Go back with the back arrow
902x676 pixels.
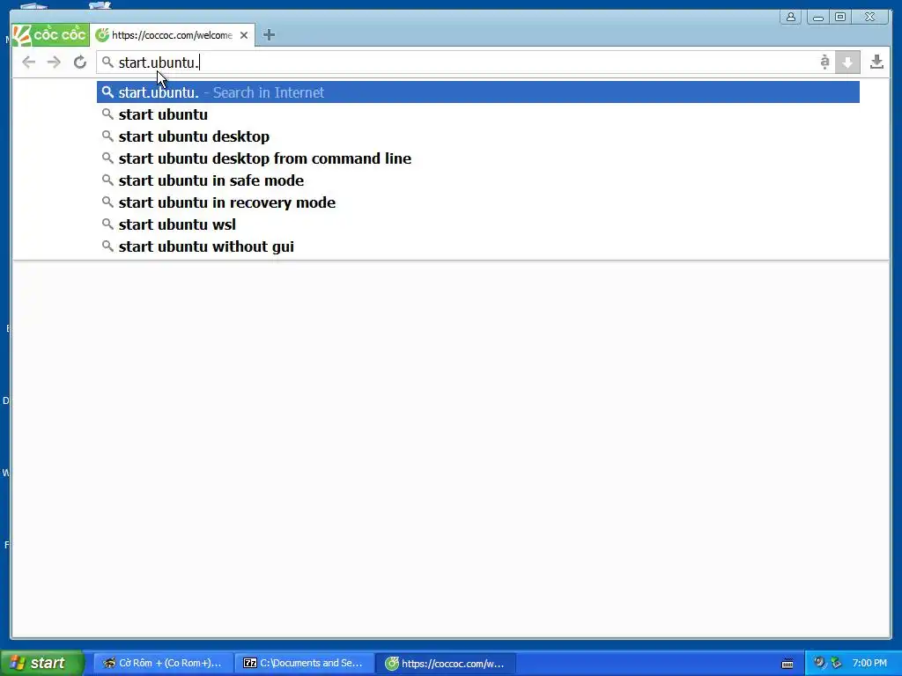29,62
